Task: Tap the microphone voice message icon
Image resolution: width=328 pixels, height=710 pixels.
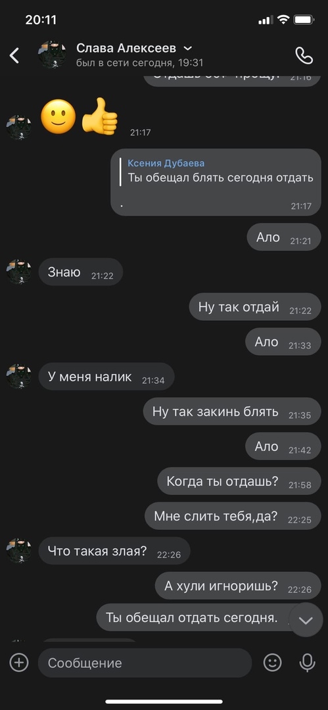Action: pyautogui.click(x=307, y=663)
